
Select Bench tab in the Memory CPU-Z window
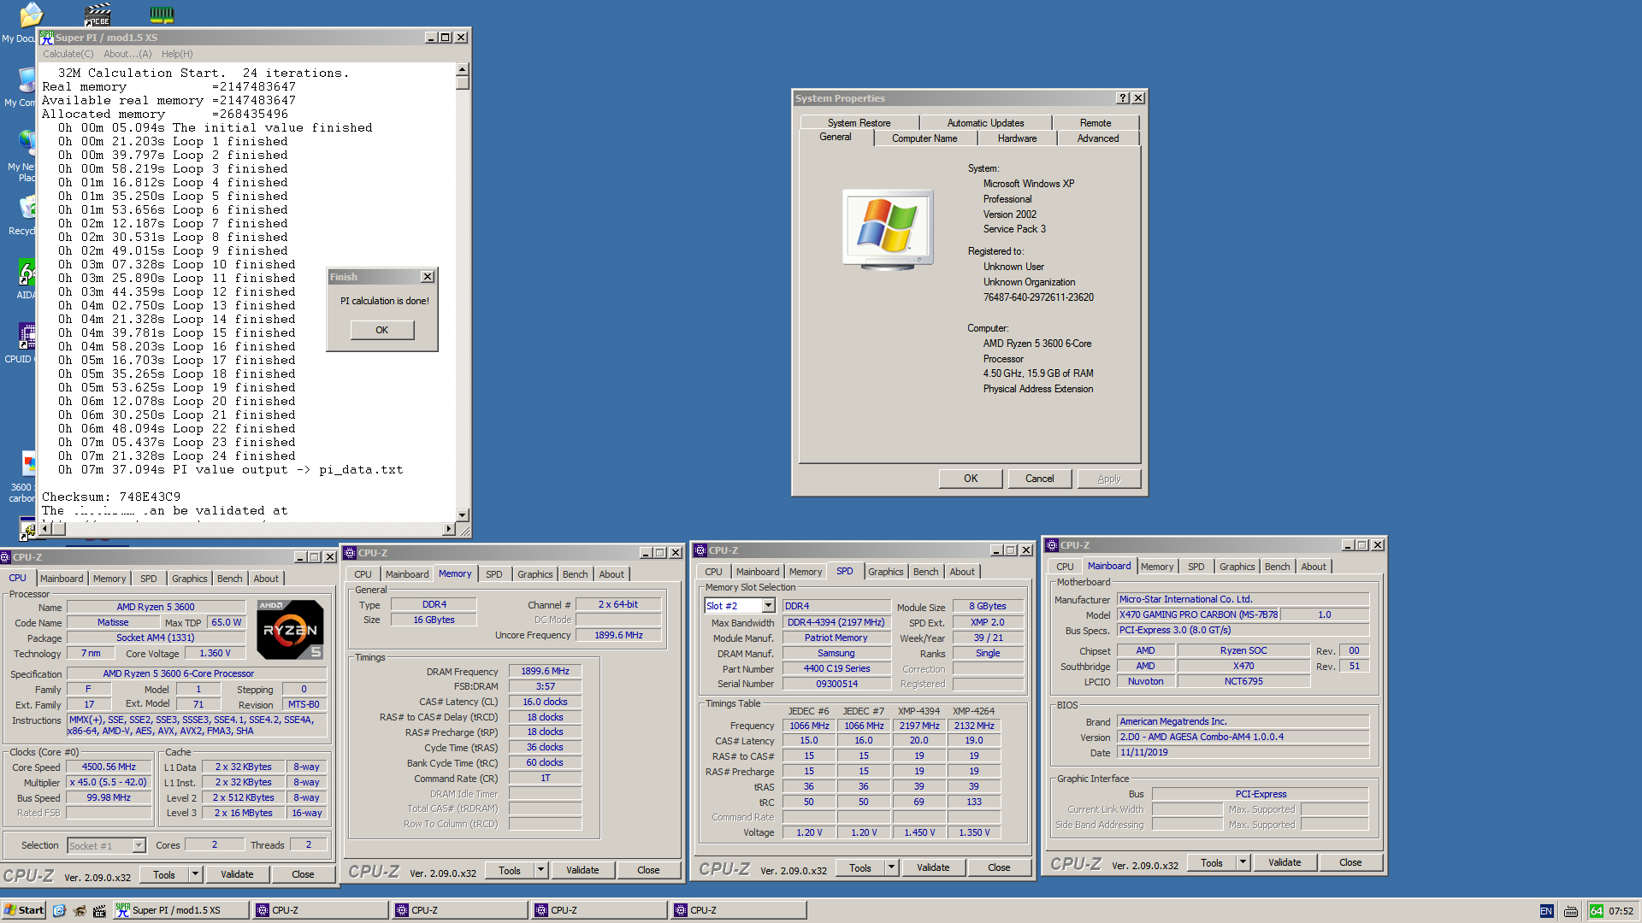(575, 574)
